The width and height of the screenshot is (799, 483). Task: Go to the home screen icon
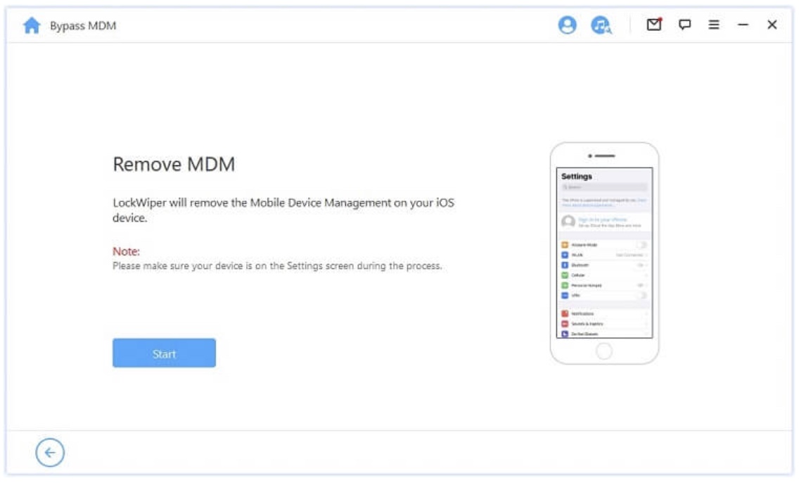(32, 25)
